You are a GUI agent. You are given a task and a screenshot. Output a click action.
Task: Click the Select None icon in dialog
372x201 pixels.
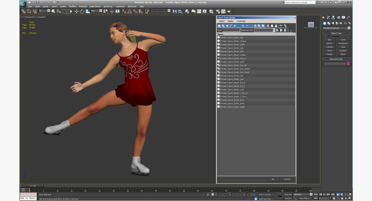tap(272, 26)
